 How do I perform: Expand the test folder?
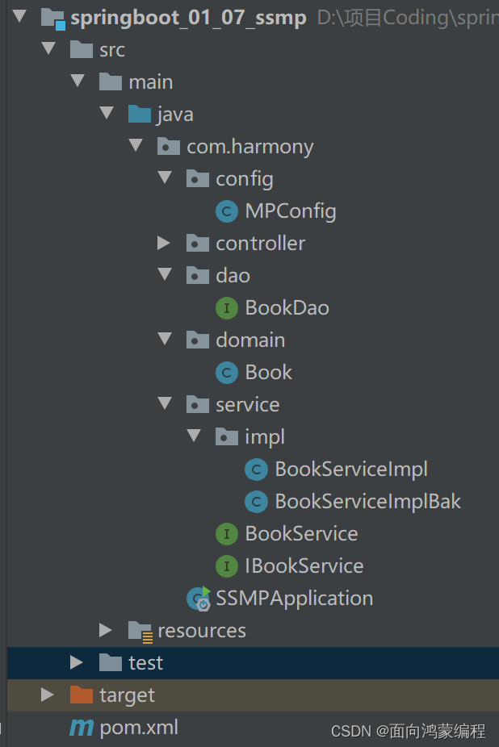[77, 662]
